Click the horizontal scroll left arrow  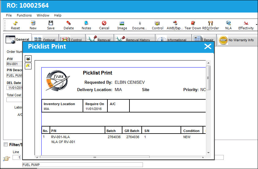point(37,157)
